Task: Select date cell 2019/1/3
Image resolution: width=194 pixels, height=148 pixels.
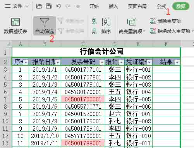Action: [x=45, y=84]
